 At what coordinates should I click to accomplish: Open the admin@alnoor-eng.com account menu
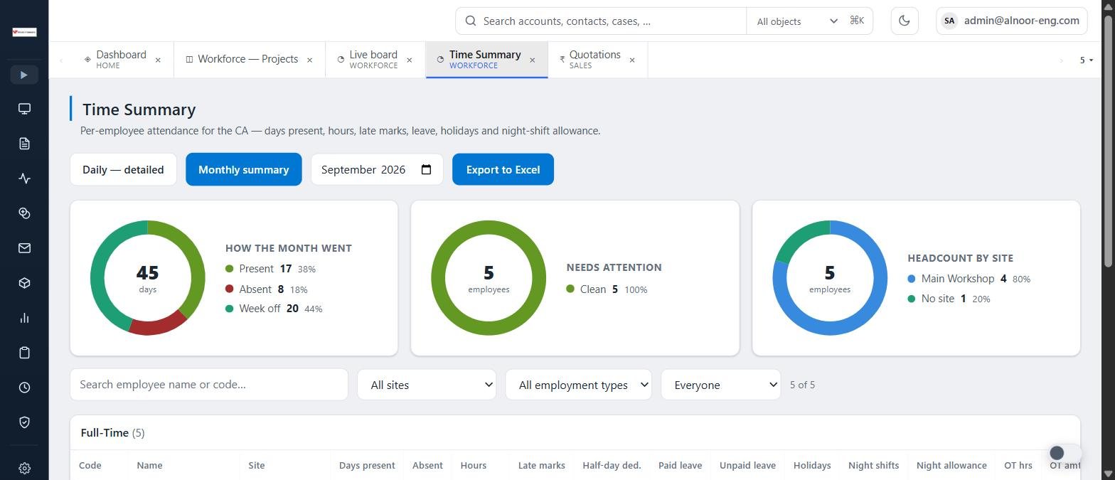(1012, 21)
